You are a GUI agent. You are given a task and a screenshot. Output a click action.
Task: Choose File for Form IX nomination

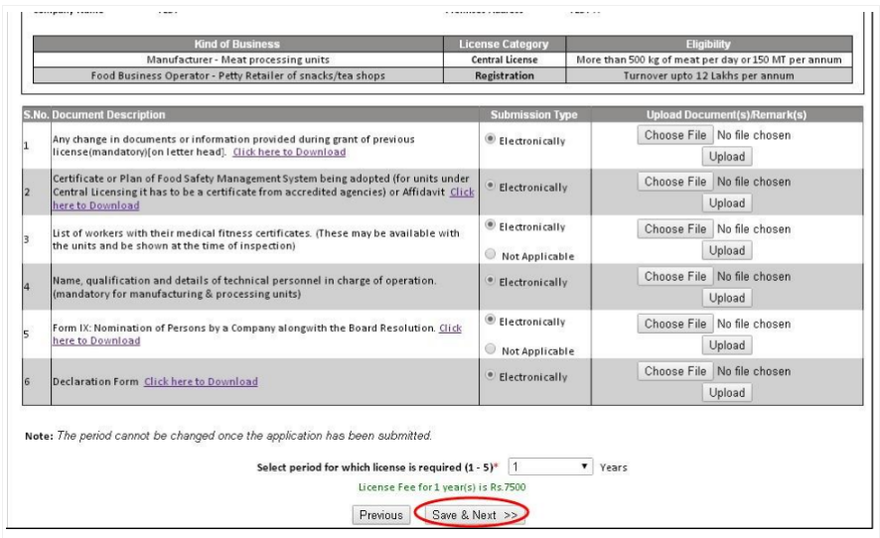(x=674, y=324)
